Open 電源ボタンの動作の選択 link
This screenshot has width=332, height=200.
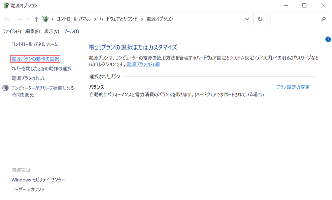(x=35, y=59)
